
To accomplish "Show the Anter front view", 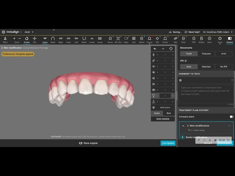I will pos(69,40).
